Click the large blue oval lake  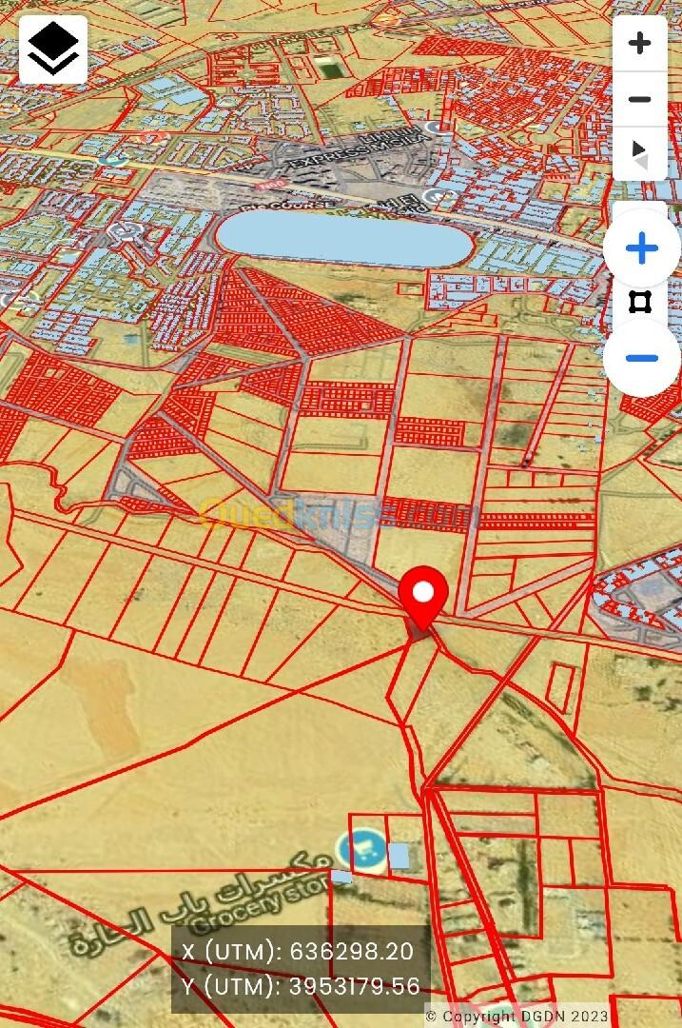tap(344, 238)
